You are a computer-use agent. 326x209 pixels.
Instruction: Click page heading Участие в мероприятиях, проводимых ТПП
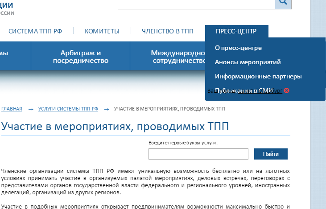115,126
